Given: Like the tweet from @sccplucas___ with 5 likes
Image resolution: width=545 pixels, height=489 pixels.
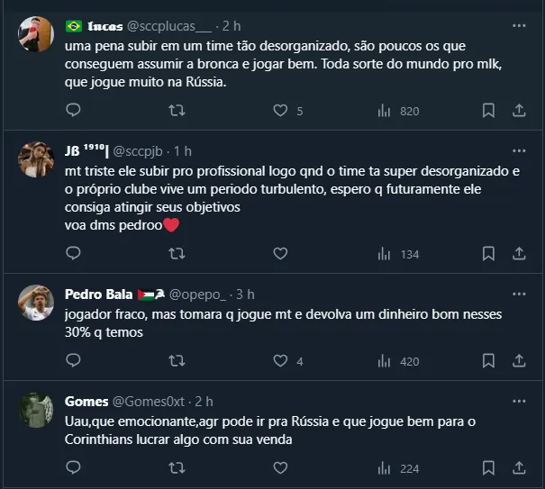Looking at the screenshot, I should (x=280, y=111).
